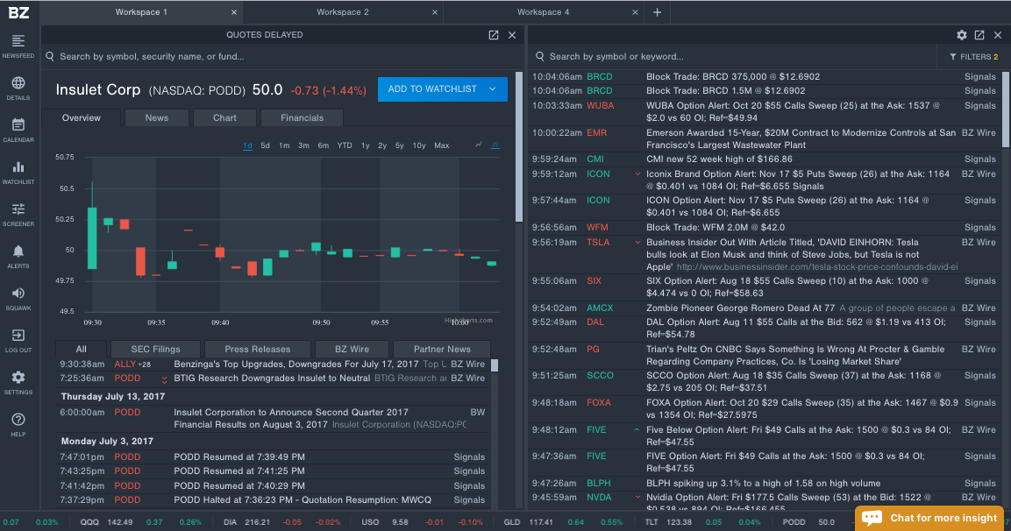The width and height of the screenshot is (1011, 531).
Task: Select the 1m chart range
Action: [x=284, y=145]
